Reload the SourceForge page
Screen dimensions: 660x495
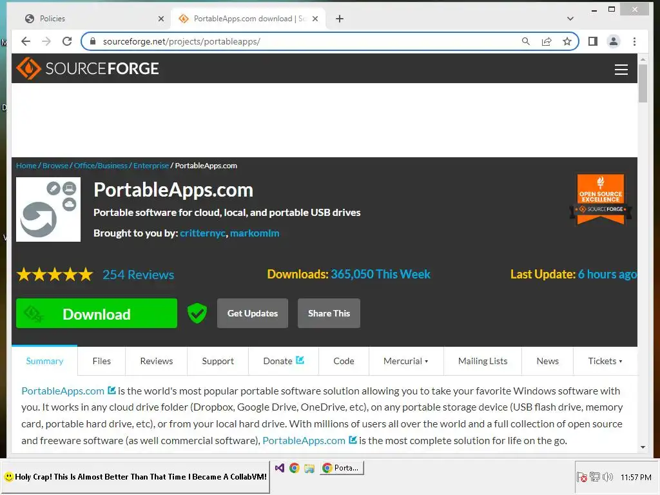coord(67,41)
